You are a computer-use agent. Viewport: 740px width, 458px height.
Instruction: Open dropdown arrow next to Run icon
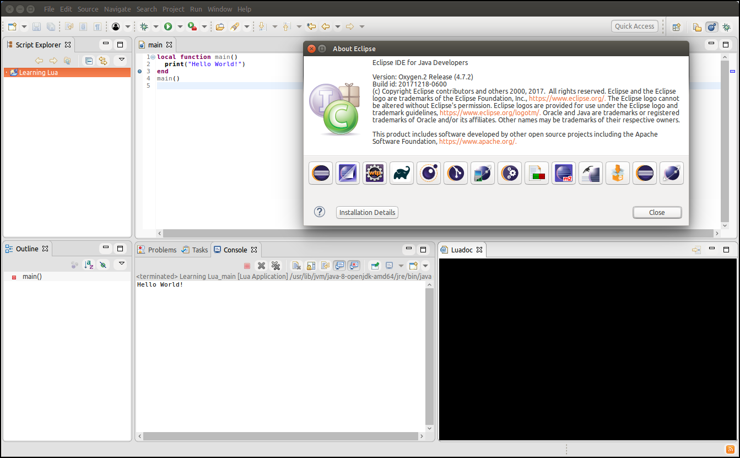[180, 26]
